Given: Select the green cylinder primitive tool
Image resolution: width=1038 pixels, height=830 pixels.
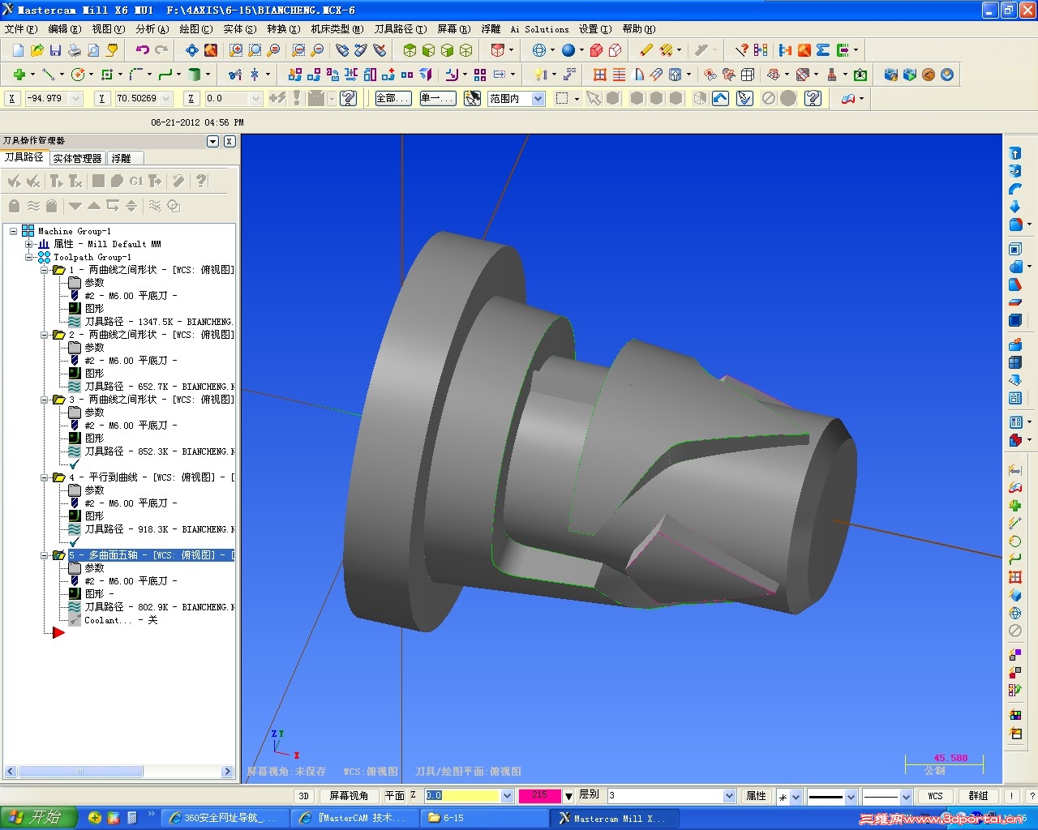Looking at the screenshot, I should 195,75.
